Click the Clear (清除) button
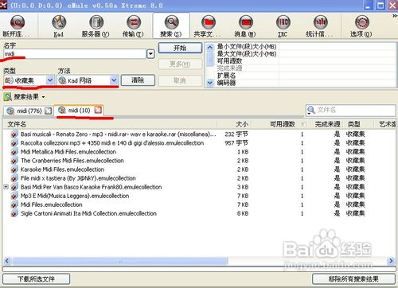This screenshot has width=398, height=288. tap(138, 80)
